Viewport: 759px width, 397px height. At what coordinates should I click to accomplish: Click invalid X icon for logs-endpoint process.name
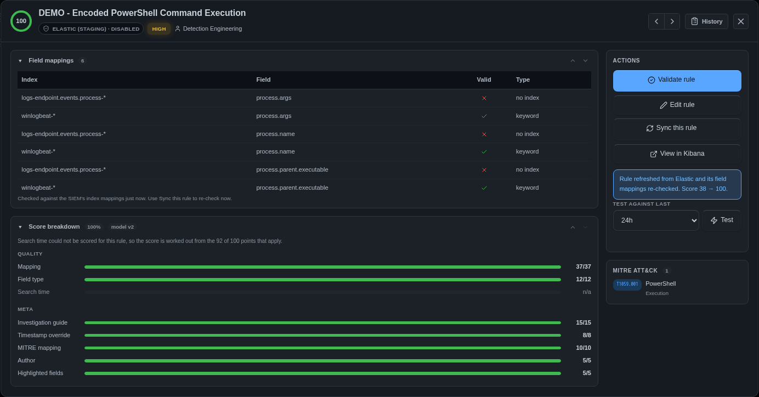484,134
